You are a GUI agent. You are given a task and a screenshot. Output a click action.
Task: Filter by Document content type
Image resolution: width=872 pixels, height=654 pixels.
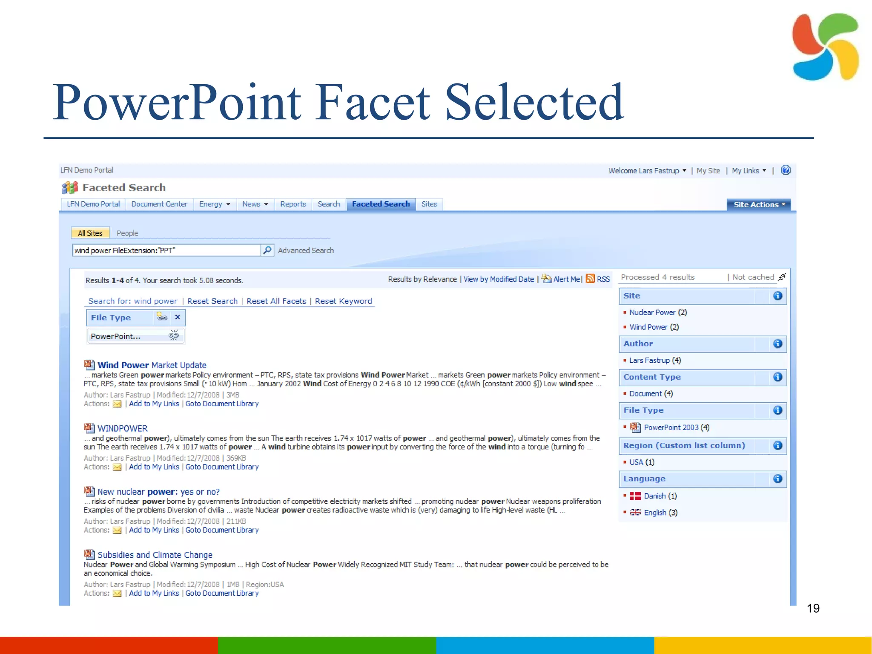[x=645, y=393]
